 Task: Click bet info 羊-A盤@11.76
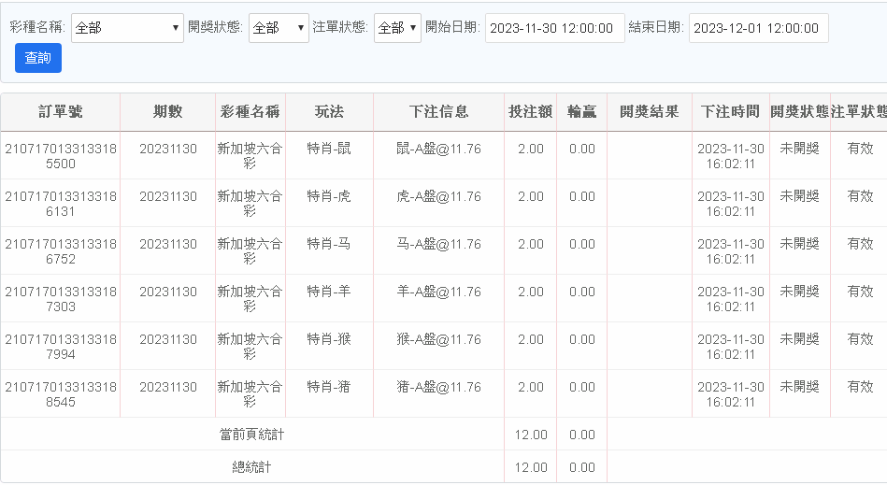coord(438,292)
